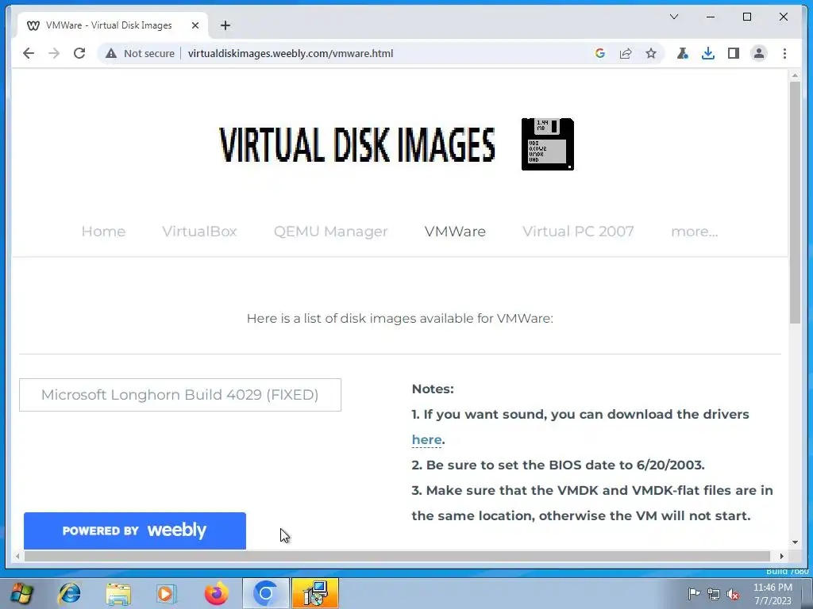Launch Internet Explorer from the taskbar
The width and height of the screenshot is (813, 609).
tap(69, 593)
